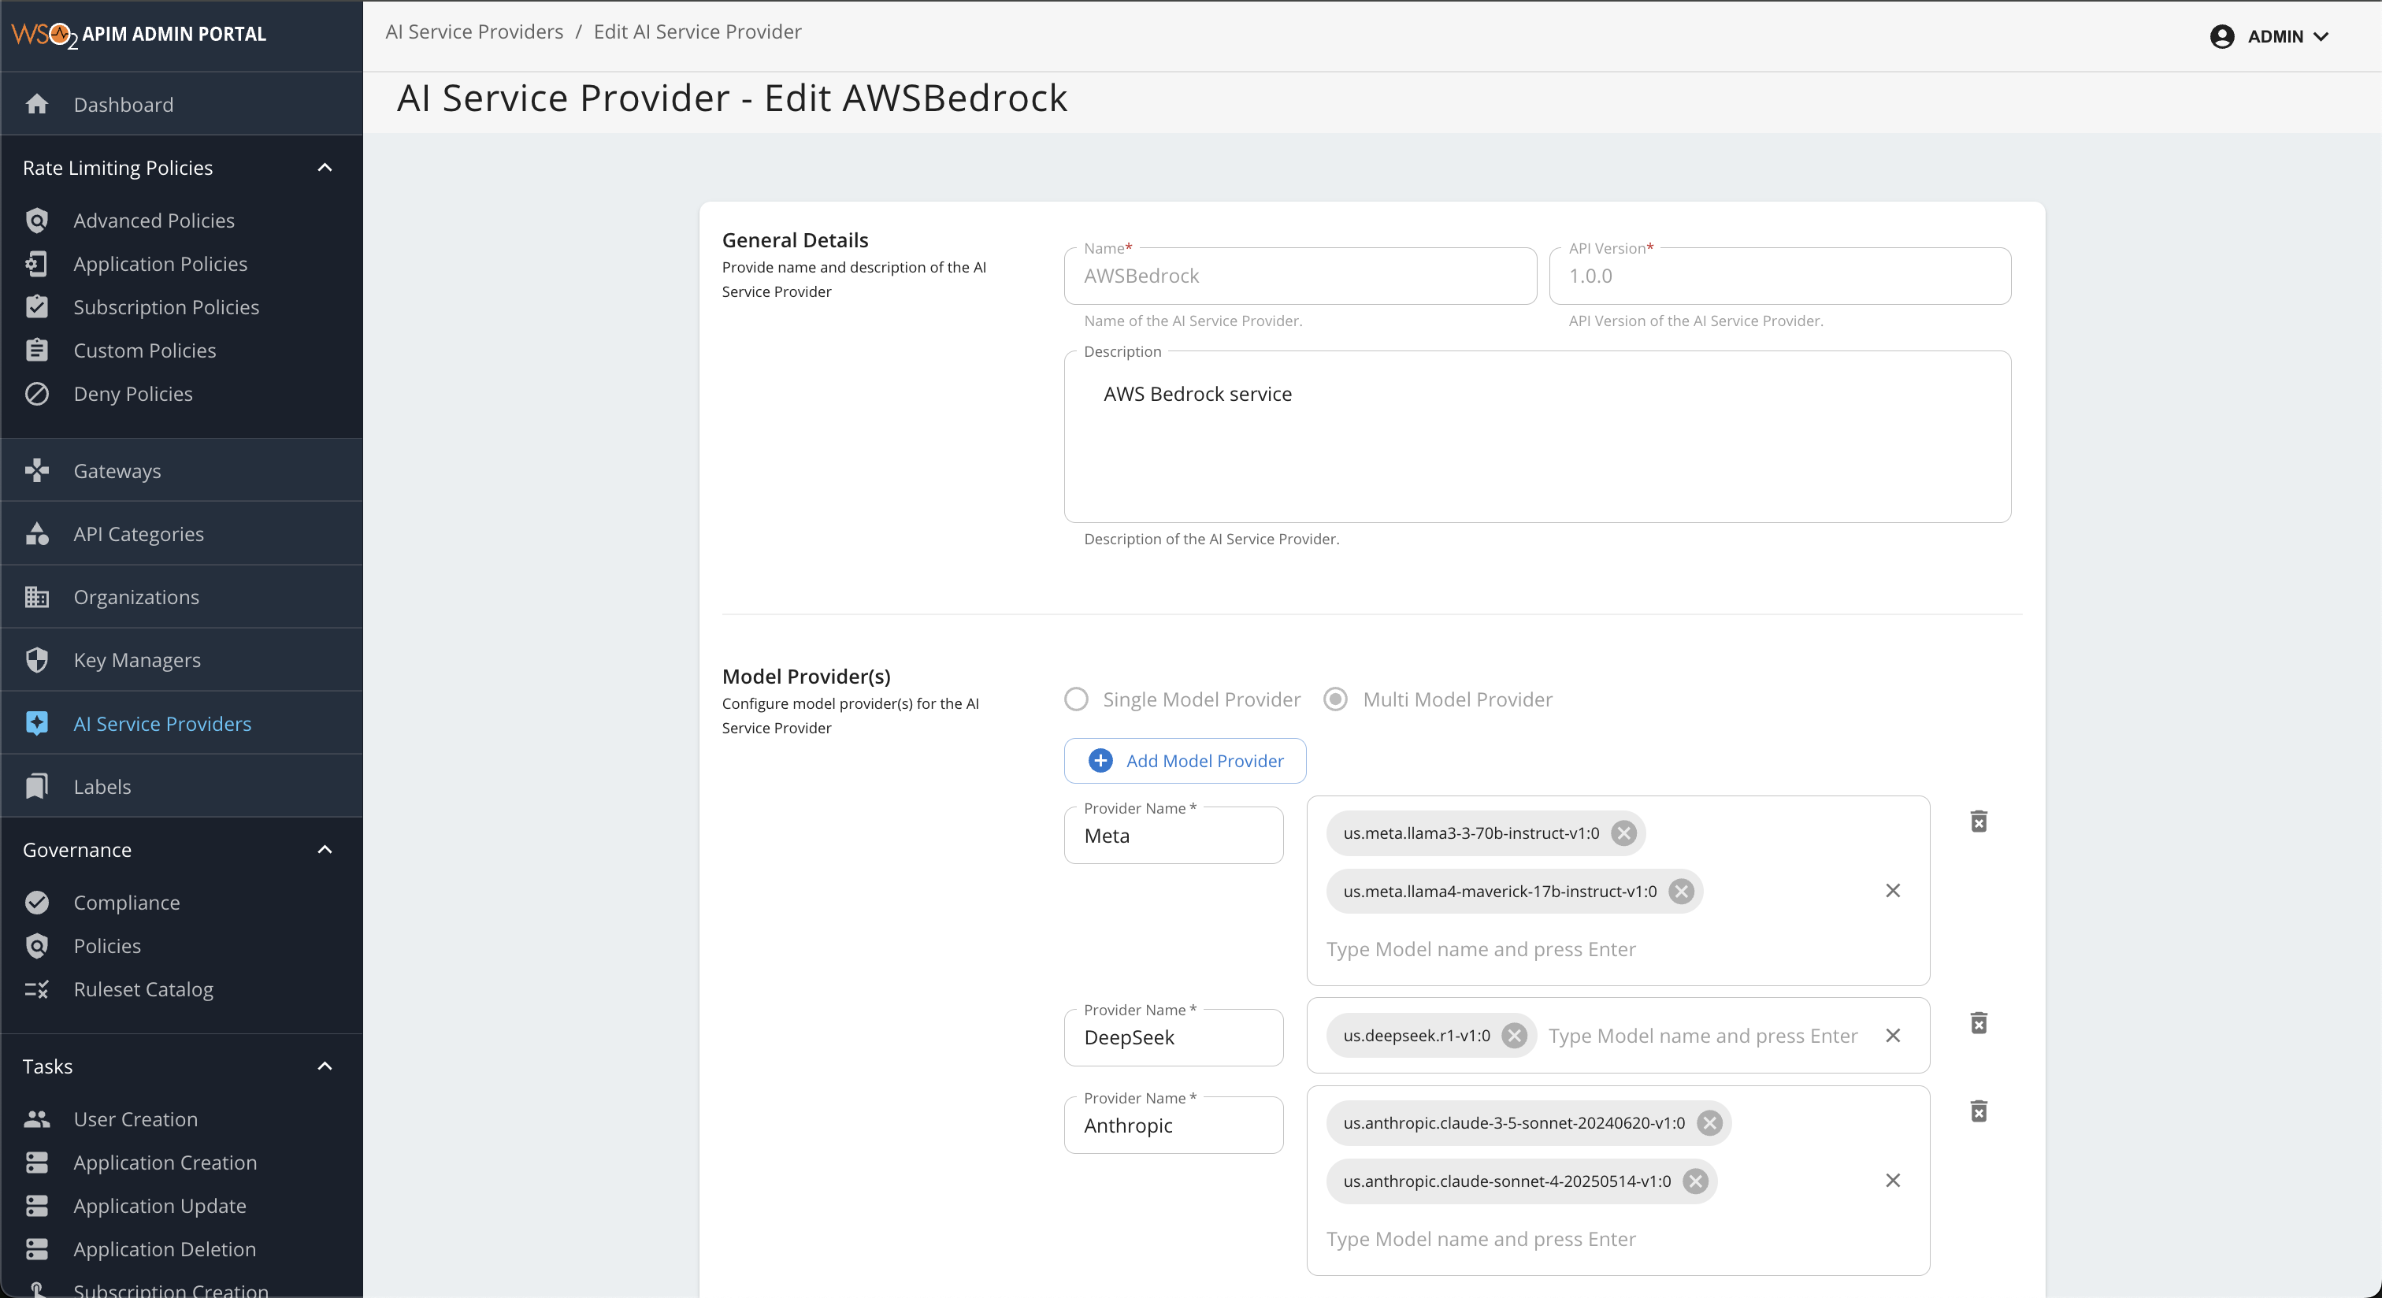Screen dimensions: 2382x1298
Task: Delete the Meta model provider row
Action: [1978, 821]
